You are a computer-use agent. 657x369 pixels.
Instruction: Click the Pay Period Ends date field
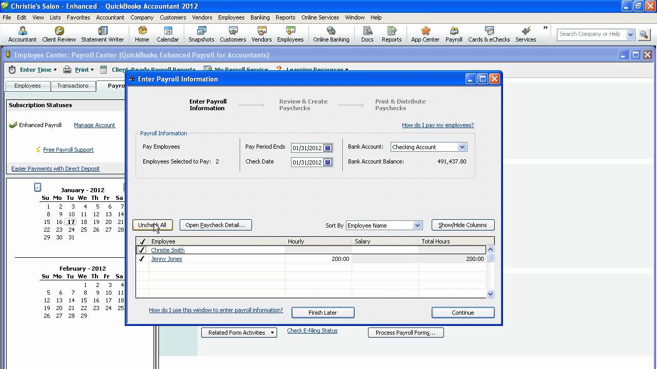point(307,148)
